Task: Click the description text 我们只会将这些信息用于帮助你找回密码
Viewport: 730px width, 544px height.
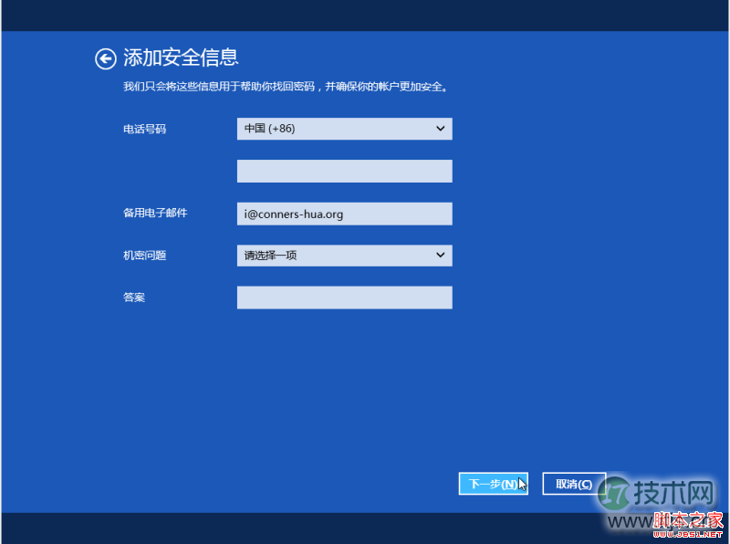Action: click(x=219, y=87)
